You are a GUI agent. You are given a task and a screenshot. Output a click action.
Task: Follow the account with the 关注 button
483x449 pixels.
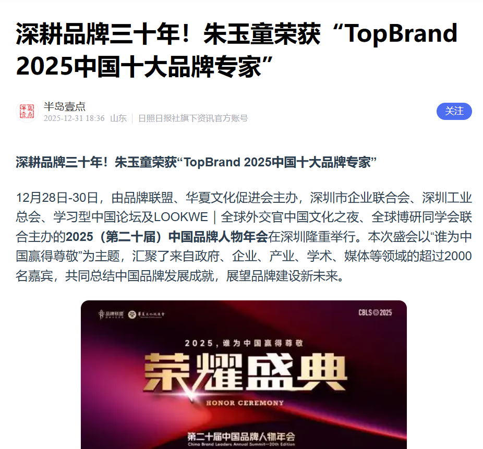pos(454,111)
